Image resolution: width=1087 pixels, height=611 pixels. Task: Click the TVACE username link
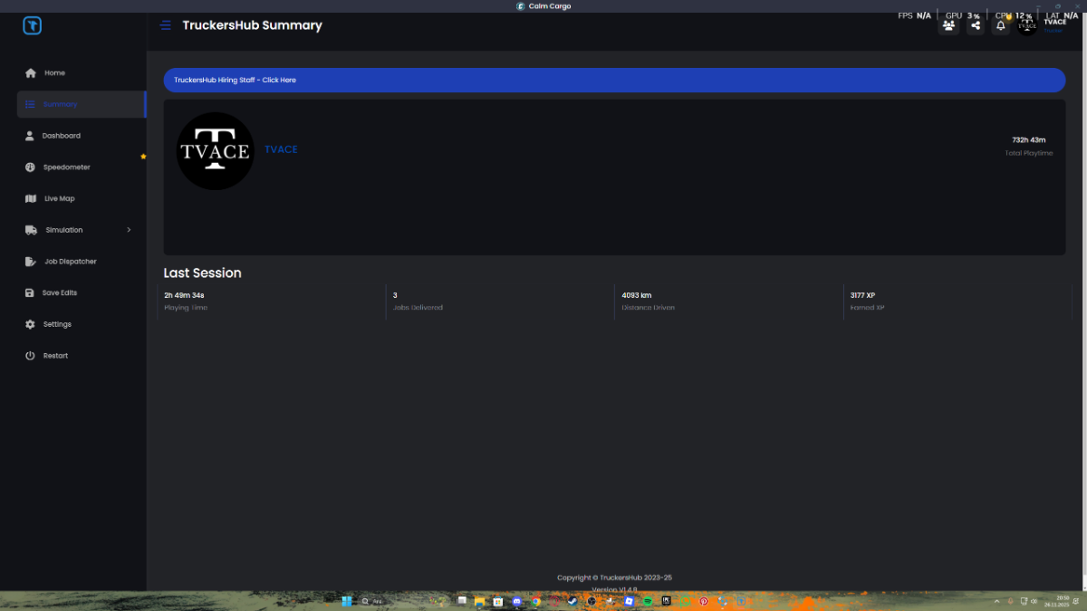pos(281,149)
